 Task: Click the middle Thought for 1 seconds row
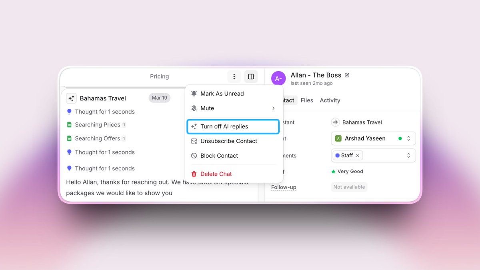click(100, 152)
